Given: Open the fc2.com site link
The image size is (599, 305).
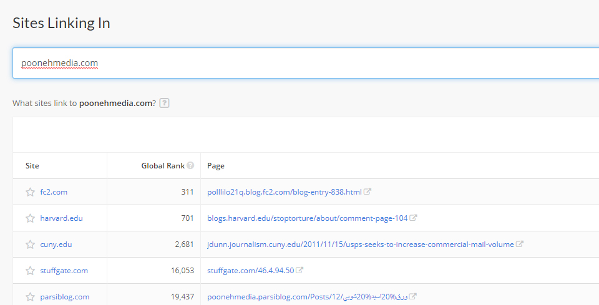Looking at the screenshot, I should 54,192.
